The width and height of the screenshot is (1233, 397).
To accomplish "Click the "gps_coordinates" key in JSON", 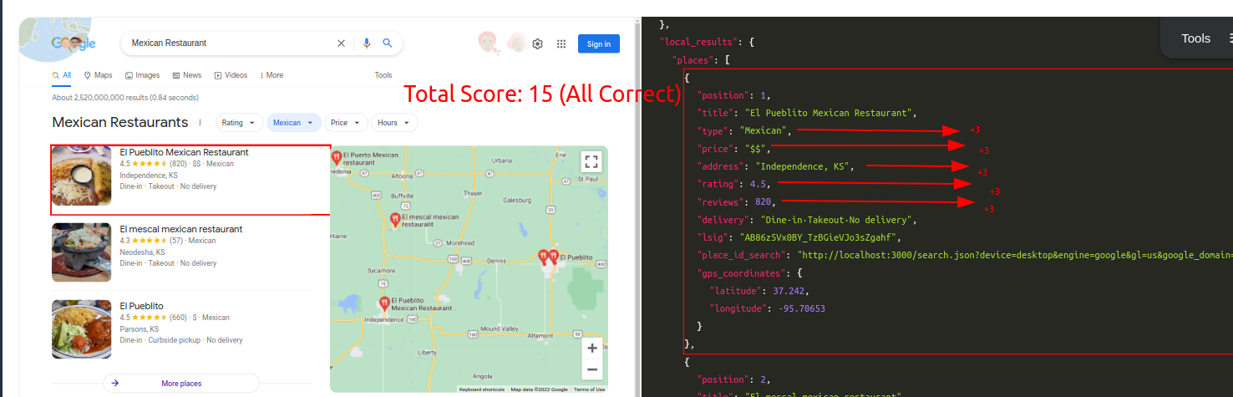I will coord(741,273).
